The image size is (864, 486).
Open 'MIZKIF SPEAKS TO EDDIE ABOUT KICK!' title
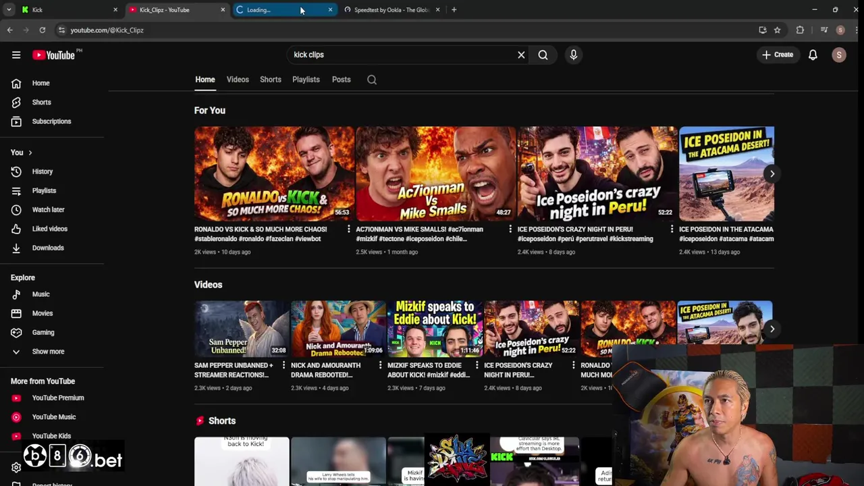[428, 370]
